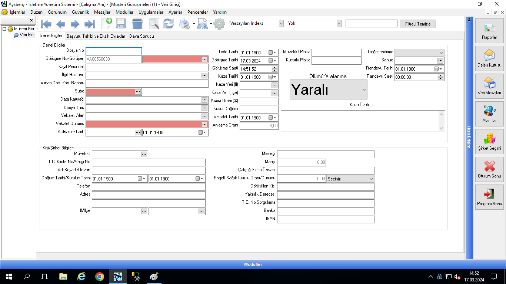
Task: Click the new record icon
Action: pyautogui.click(x=107, y=24)
